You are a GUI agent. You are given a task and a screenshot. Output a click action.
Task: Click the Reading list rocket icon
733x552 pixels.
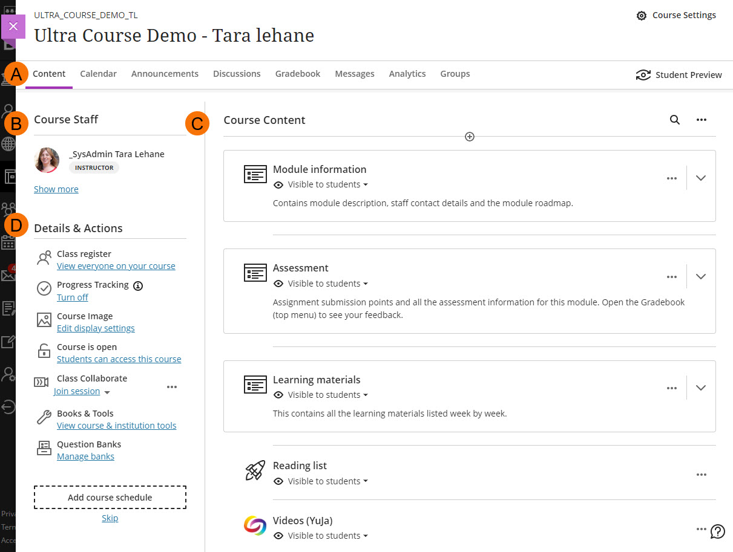point(254,470)
